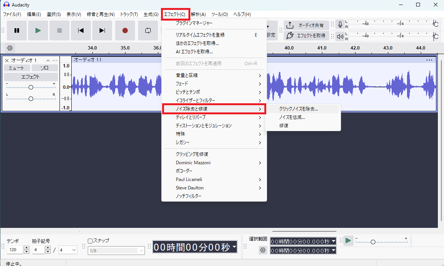
Task: Select プラグインマネージャー menu entry
Action: coord(214,23)
